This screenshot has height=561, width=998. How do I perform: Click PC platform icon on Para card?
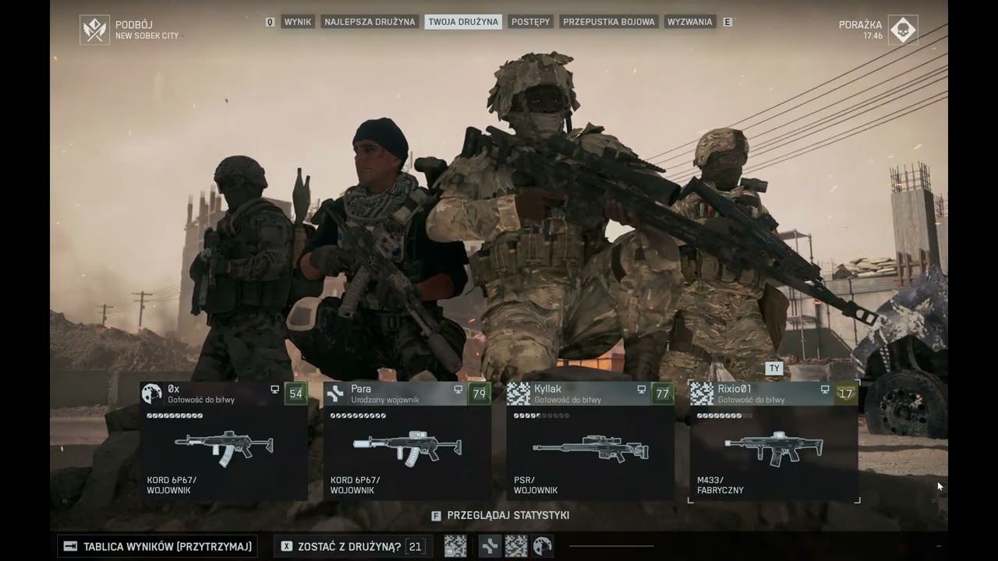point(458,390)
